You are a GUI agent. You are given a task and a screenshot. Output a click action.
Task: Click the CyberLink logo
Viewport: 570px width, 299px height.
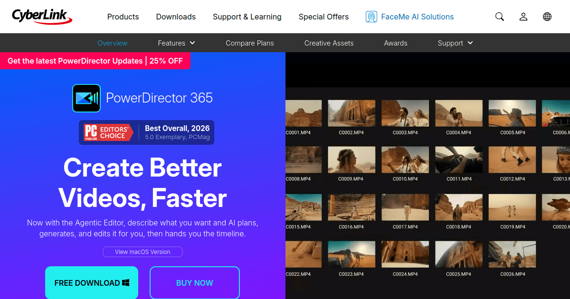coord(42,16)
